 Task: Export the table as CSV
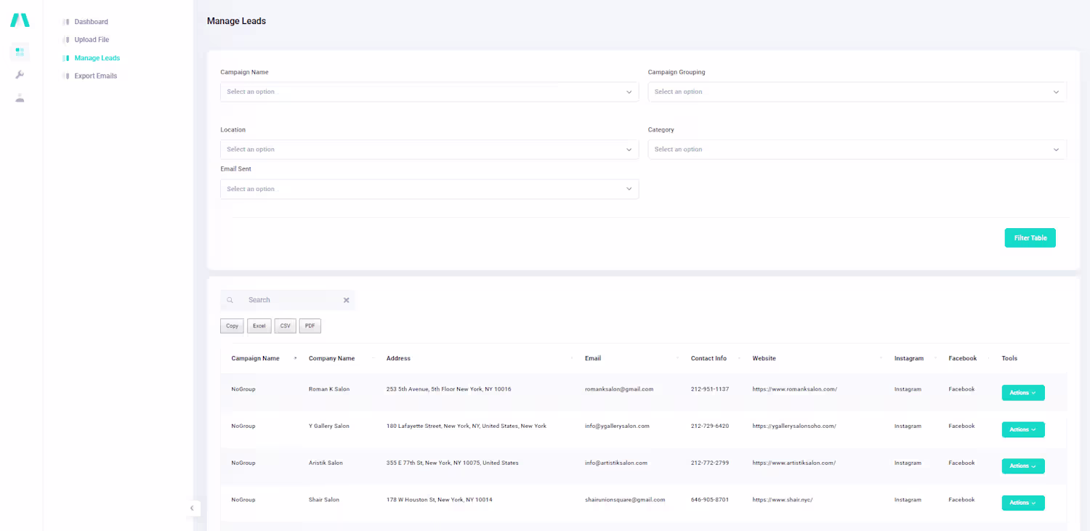coord(286,326)
